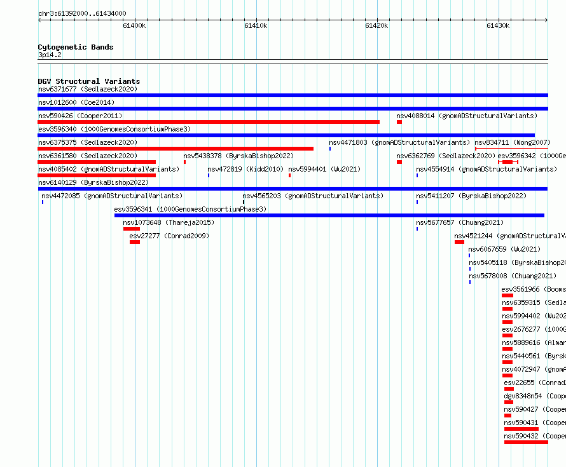The width and height of the screenshot is (566, 467).
Task: Open the nsv472819 (Kidd2010) label
Action: click(x=245, y=169)
